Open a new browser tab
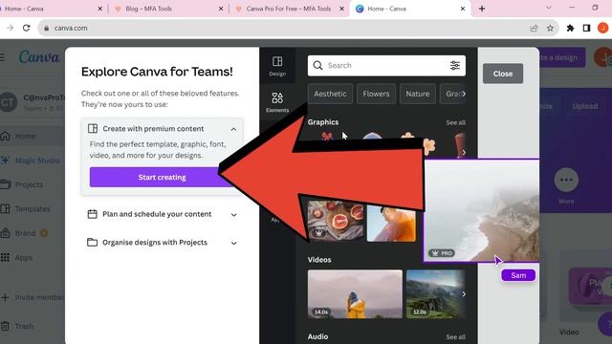 [482, 9]
